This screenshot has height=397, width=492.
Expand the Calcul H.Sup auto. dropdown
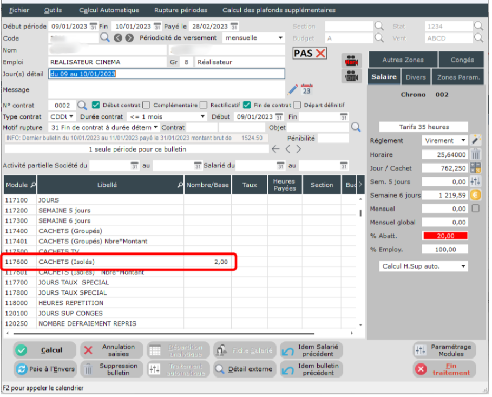click(x=424, y=266)
